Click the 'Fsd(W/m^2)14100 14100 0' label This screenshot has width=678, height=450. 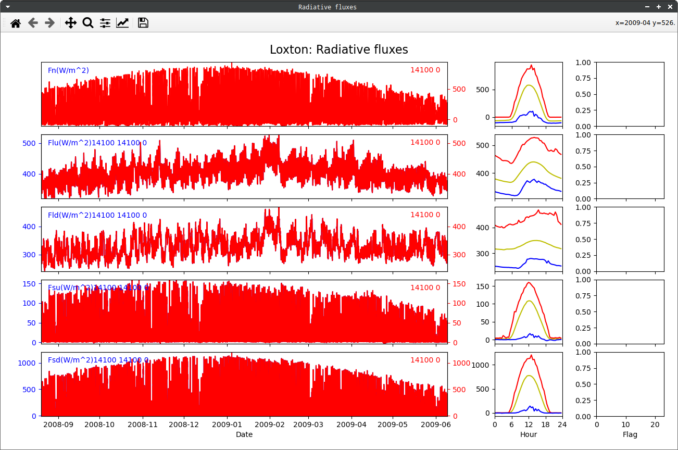[x=98, y=360]
